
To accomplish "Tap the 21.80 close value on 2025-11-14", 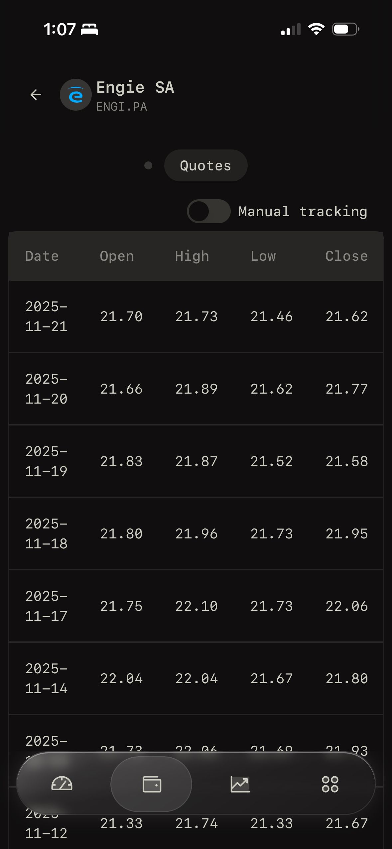I will coord(346,679).
